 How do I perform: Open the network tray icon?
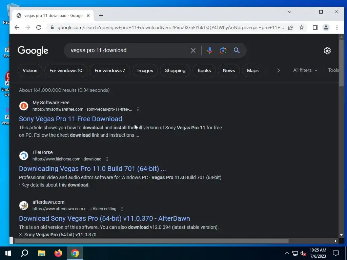point(295,253)
